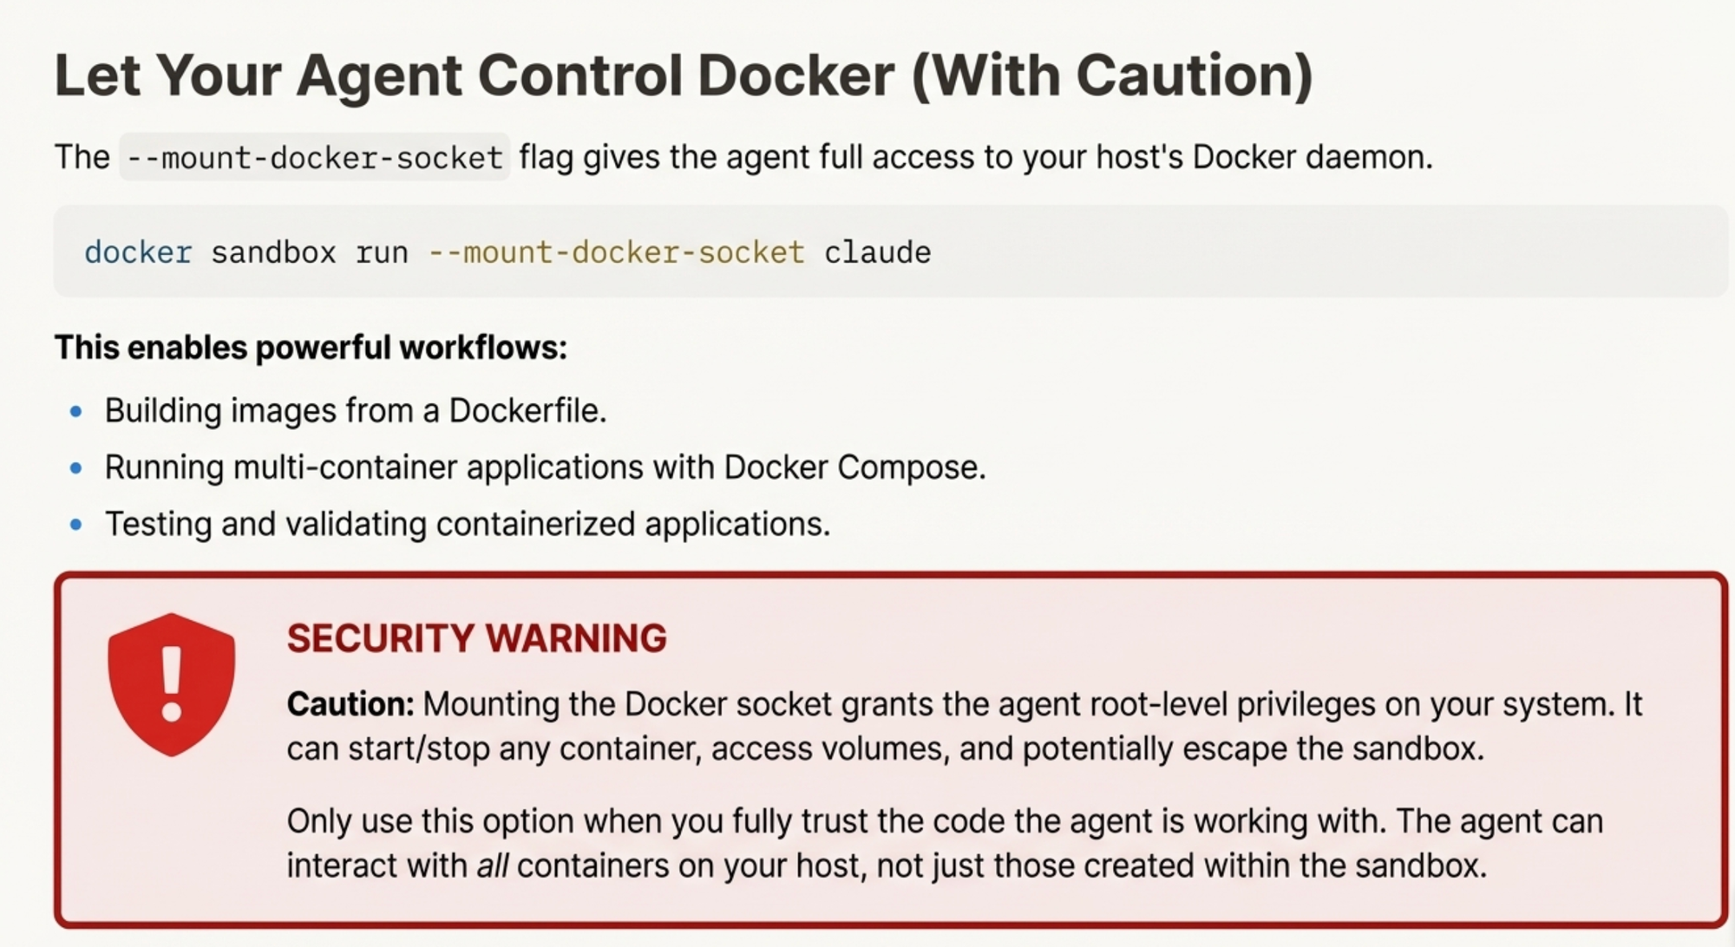Click the "Testing and validating containerized applications" item
The width and height of the screenshot is (1735, 947).
(x=467, y=525)
